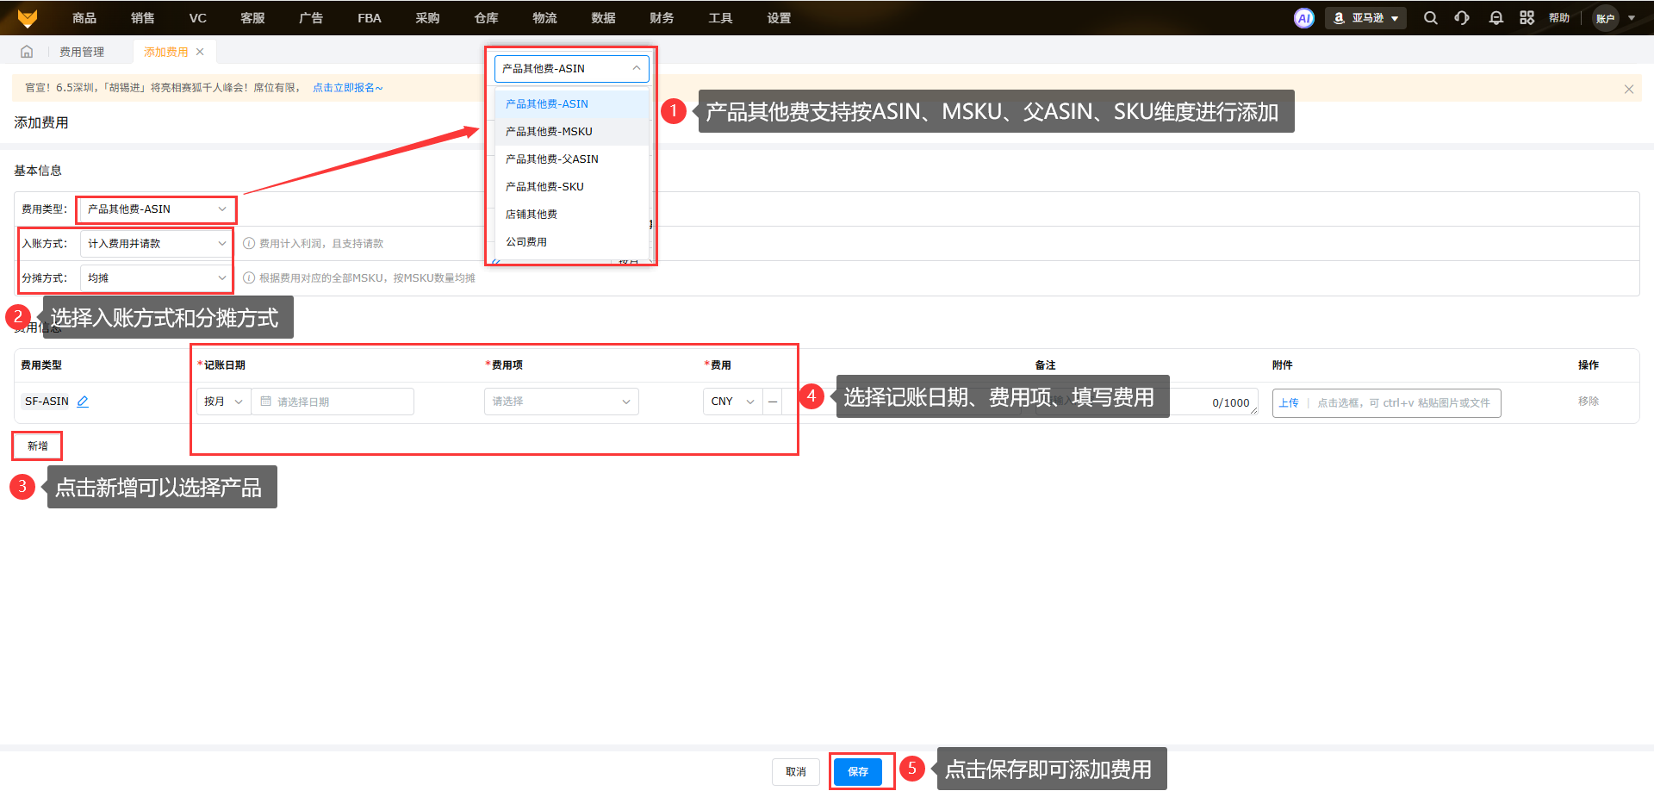Follow the 点击立即报名 link
The image size is (1654, 791).
347,88
